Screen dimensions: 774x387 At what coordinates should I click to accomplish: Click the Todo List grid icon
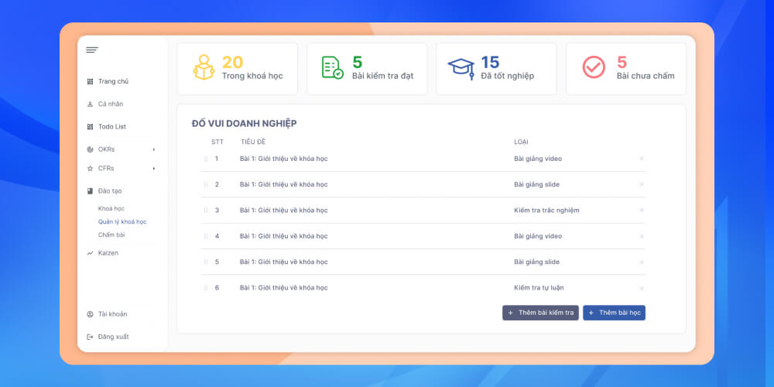point(90,127)
